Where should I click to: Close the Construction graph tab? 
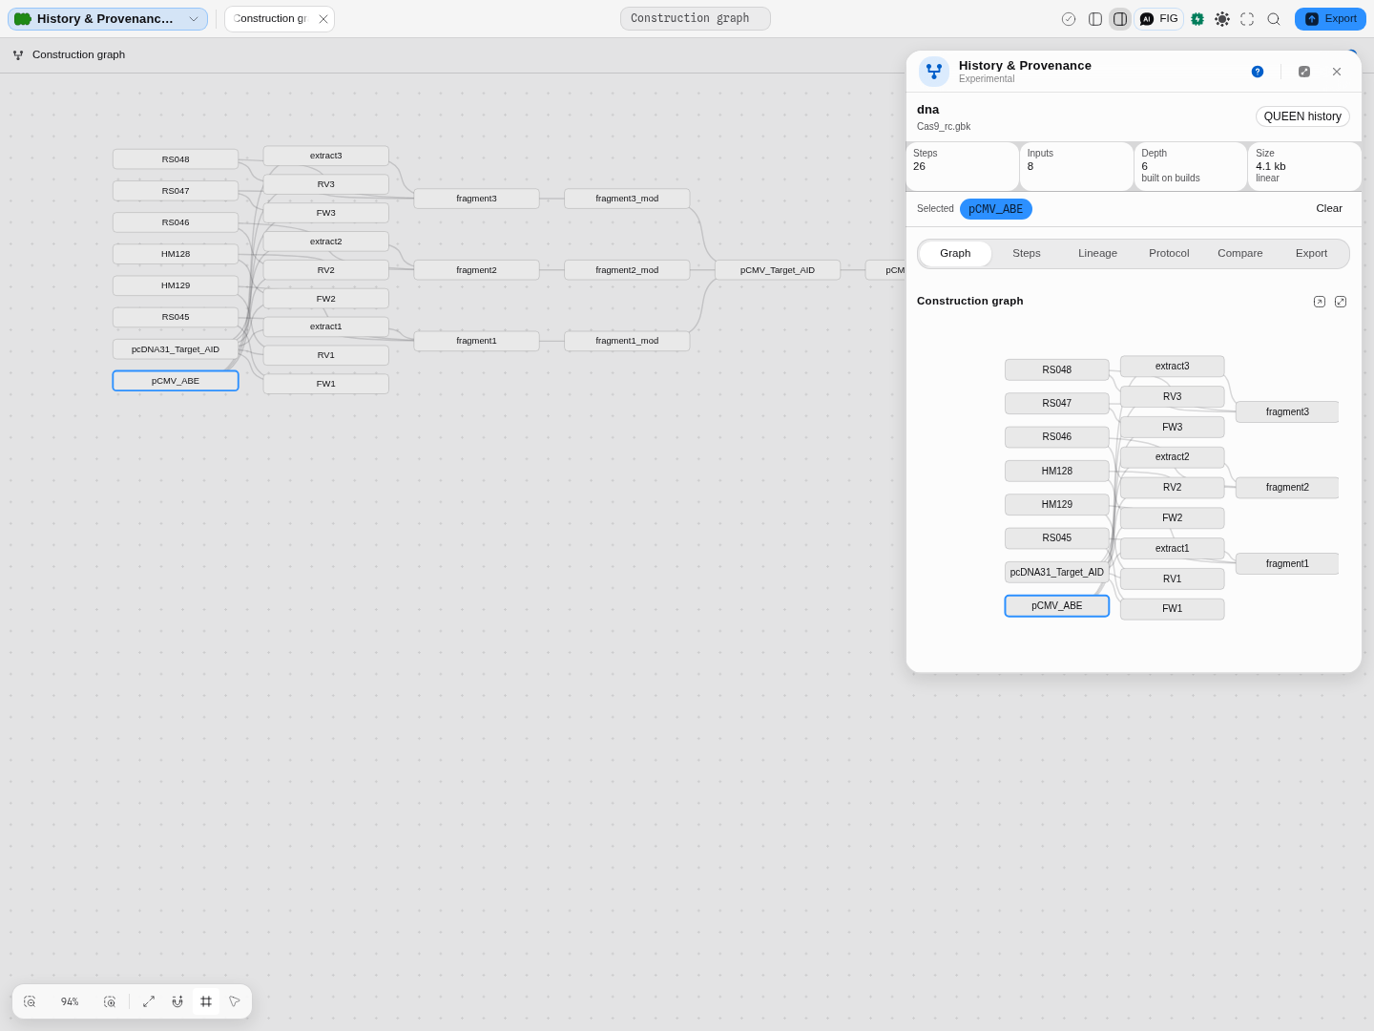(x=323, y=19)
